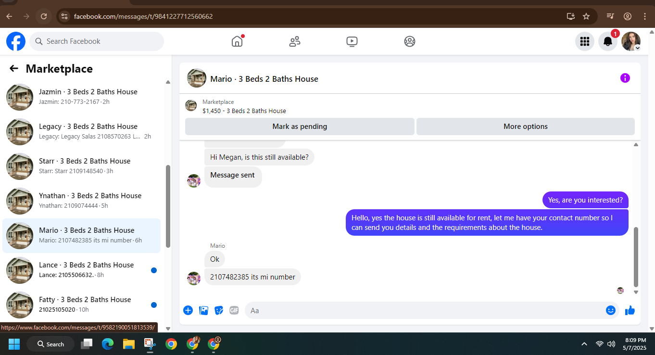This screenshot has height=355, width=655.
Task: Open the Notifications bell icon
Action: pyautogui.click(x=608, y=41)
